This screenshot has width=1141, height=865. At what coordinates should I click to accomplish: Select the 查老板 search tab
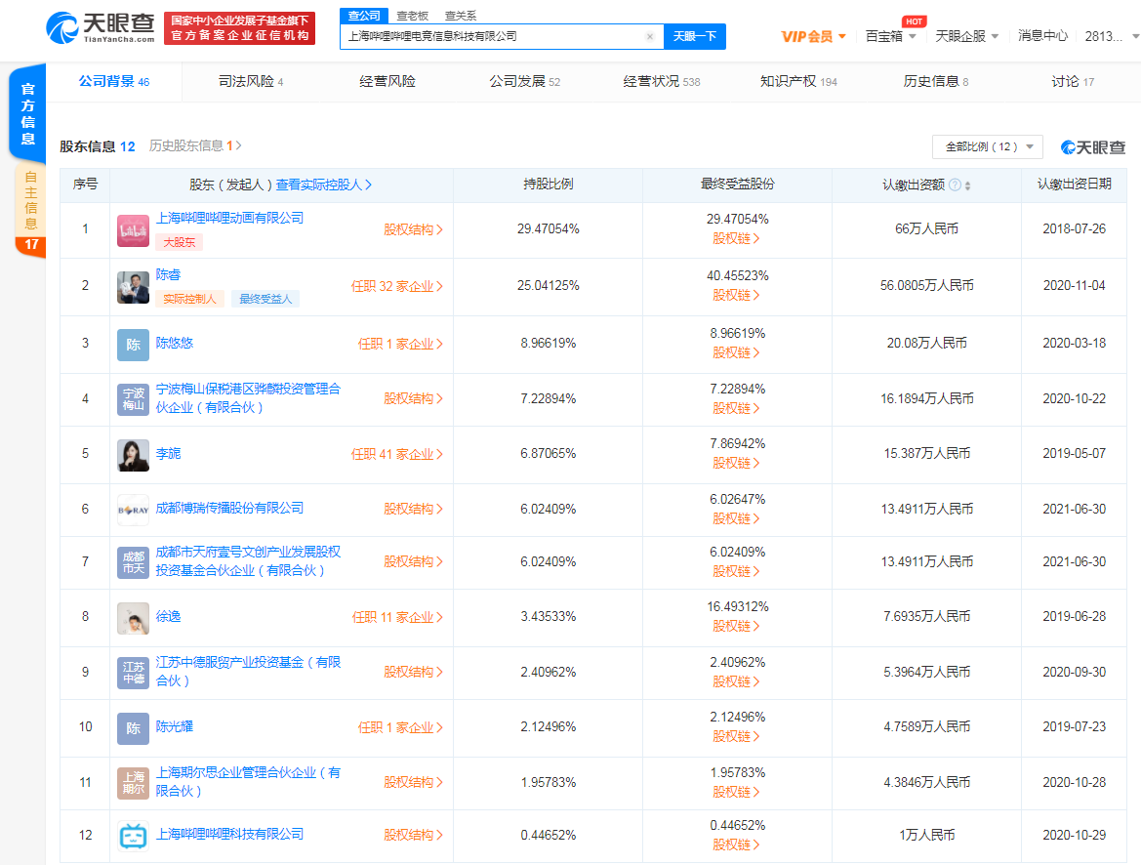(x=411, y=16)
